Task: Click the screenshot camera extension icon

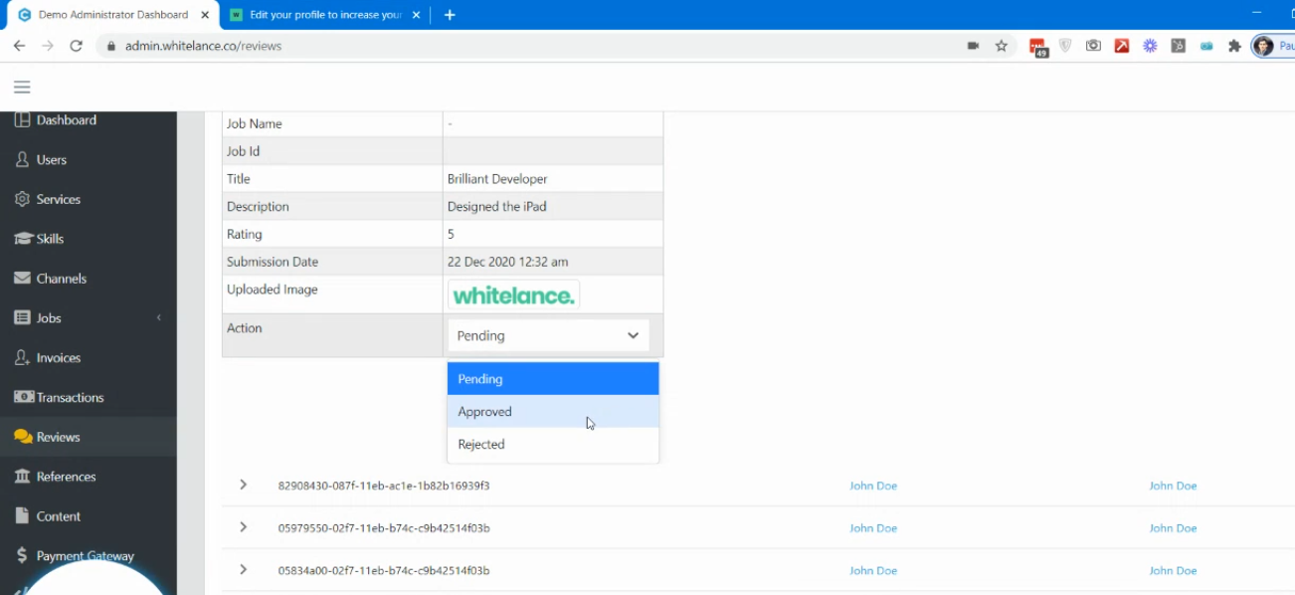Action: tap(1093, 46)
